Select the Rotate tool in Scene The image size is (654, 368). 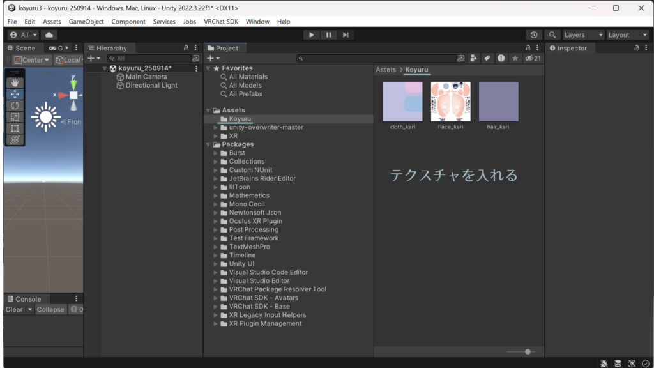[15, 105]
